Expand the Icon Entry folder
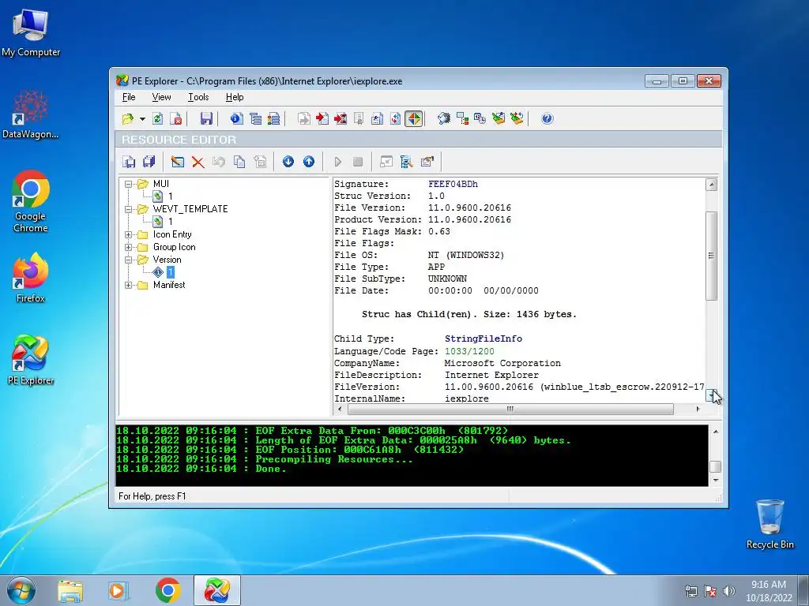809x606 pixels. click(x=129, y=234)
